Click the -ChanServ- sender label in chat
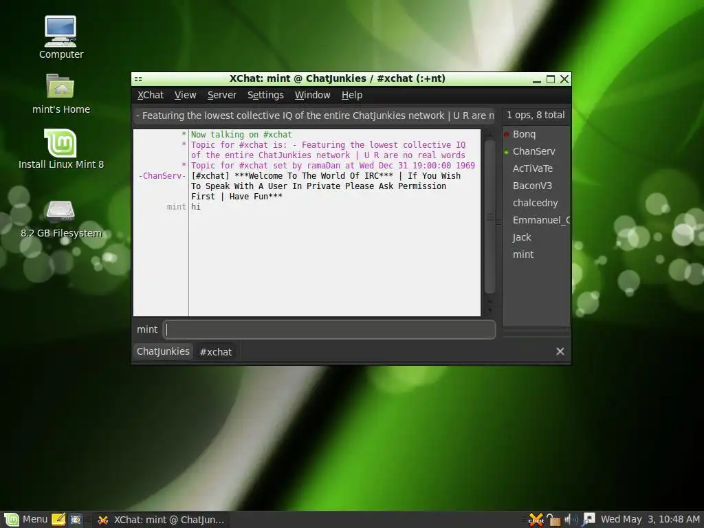Image resolution: width=704 pixels, height=528 pixels. pos(162,176)
